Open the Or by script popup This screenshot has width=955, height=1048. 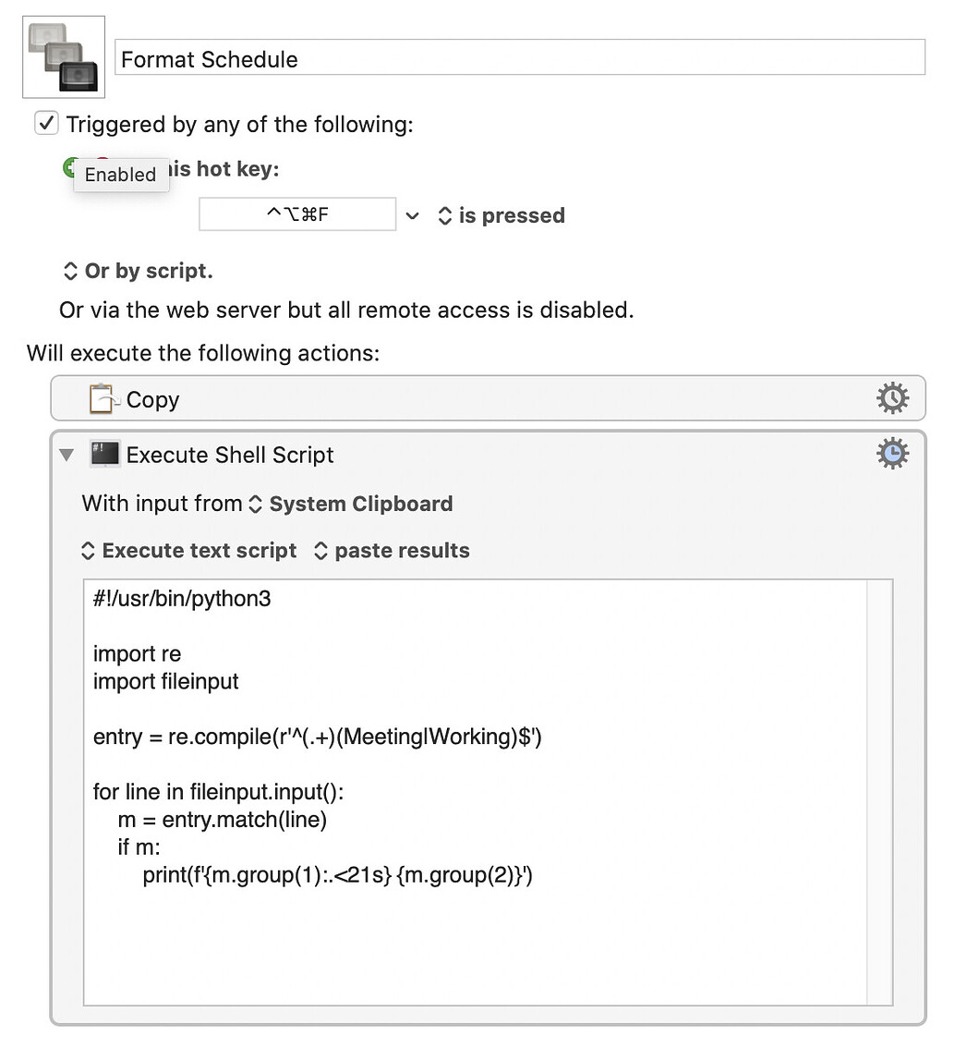(x=139, y=271)
